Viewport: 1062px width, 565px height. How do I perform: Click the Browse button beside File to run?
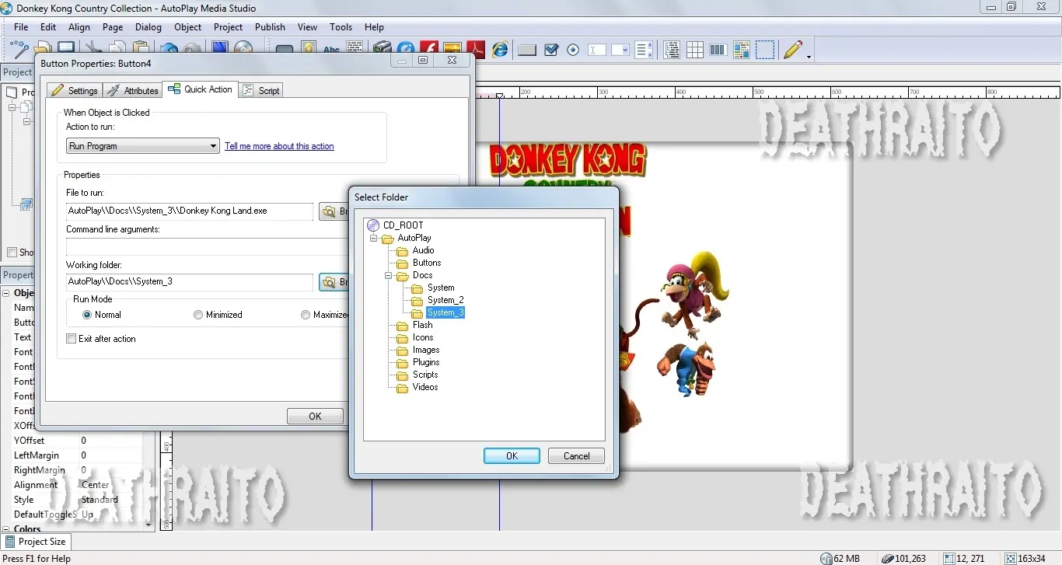click(334, 211)
